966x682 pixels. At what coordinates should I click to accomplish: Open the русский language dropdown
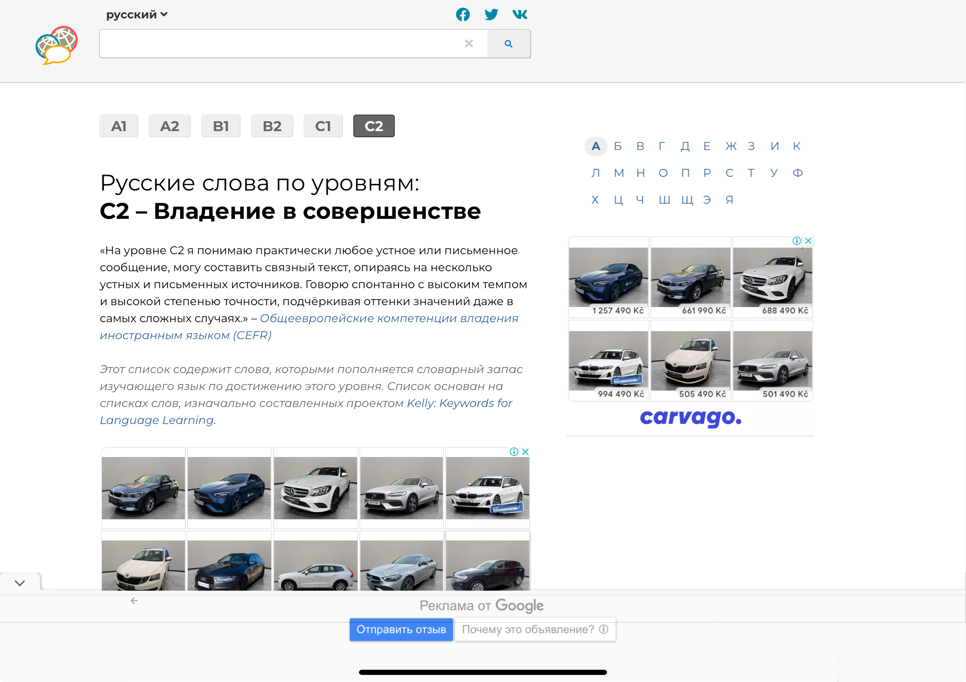coord(137,15)
